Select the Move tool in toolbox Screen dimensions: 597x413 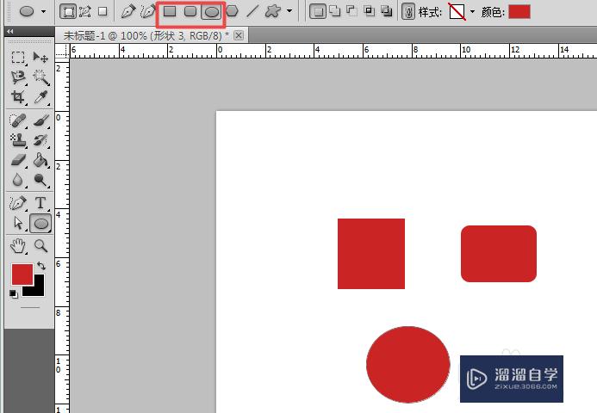point(40,58)
